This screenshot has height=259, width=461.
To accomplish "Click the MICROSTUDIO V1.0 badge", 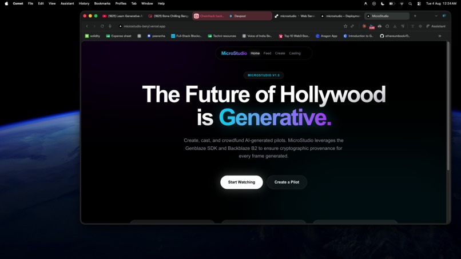I will coord(264,75).
